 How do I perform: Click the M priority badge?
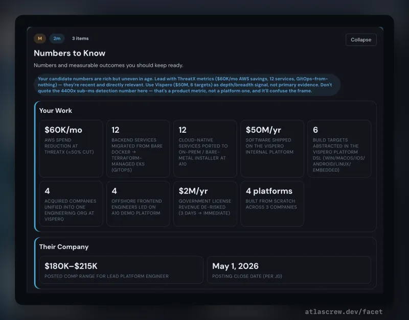(40, 39)
